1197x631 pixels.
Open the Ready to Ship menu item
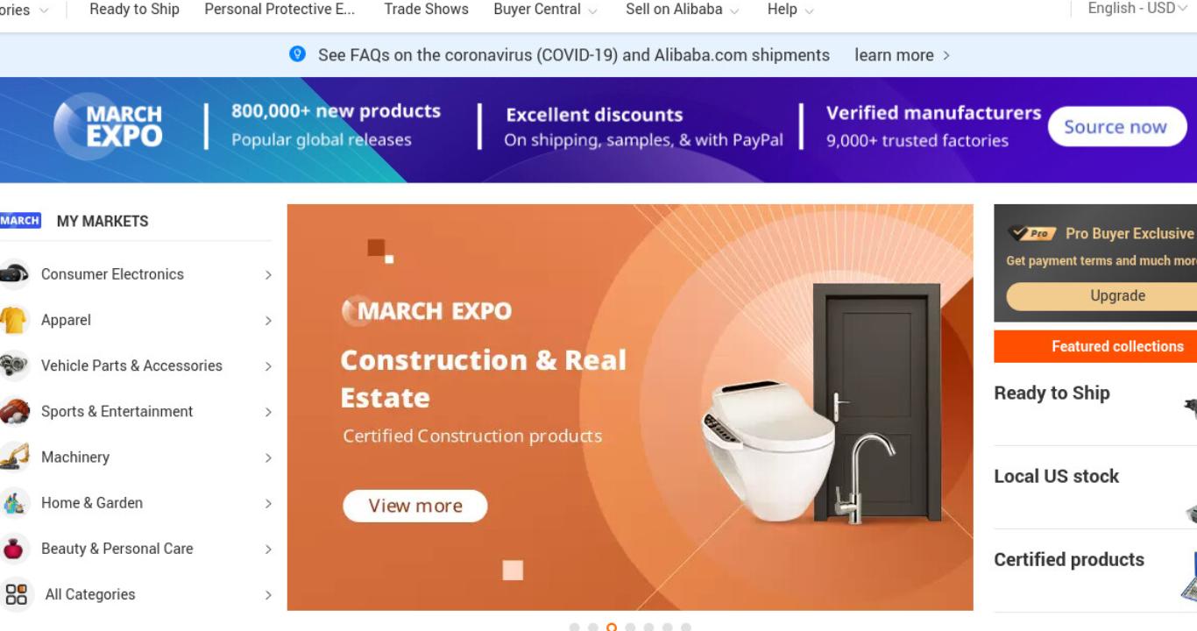pos(134,10)
